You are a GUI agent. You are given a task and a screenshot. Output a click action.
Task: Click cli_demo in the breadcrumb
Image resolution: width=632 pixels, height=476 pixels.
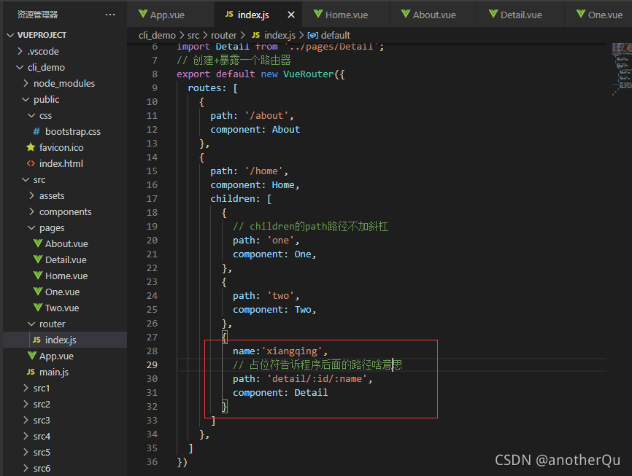click(x=157, y=36)
